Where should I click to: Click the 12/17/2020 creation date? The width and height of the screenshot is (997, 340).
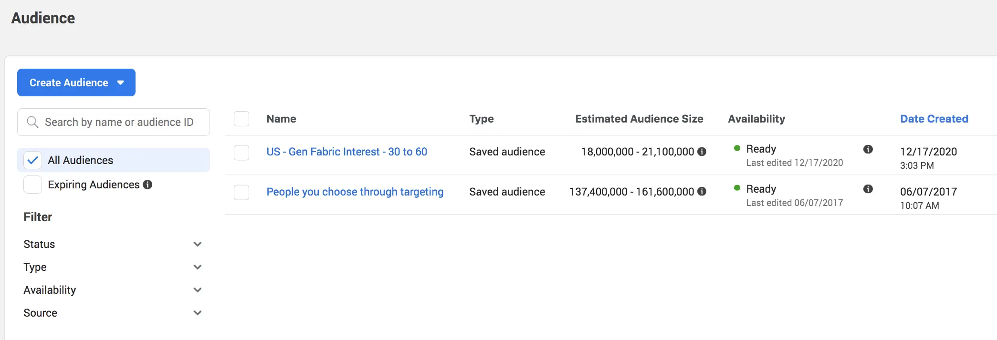[928, 152]
